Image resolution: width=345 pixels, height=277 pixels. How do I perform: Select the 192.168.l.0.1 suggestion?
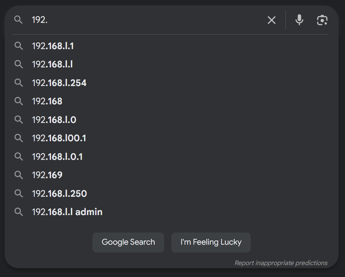coord(57,156)
